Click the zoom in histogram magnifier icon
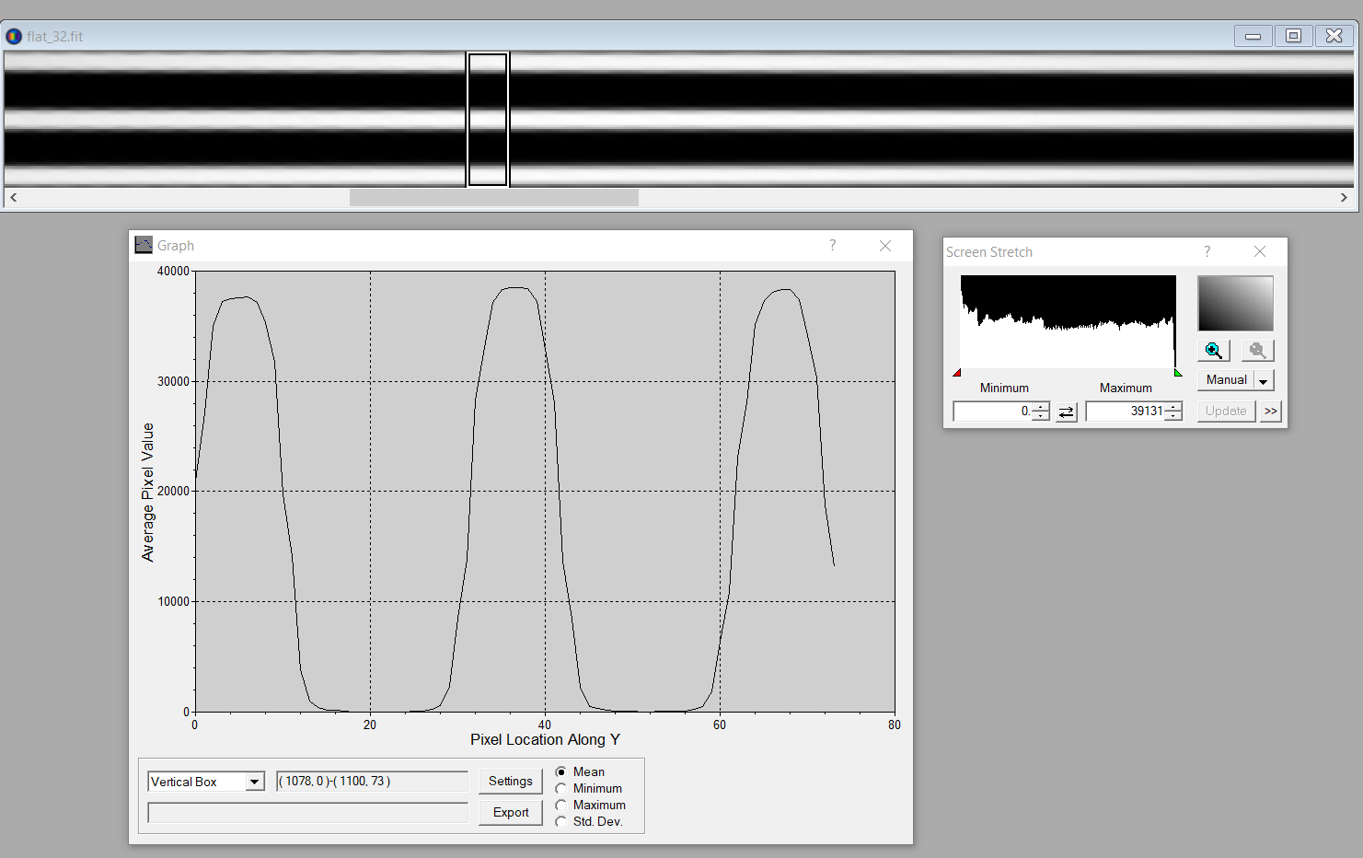1363x858 pixels. (x=1213, y=351)
